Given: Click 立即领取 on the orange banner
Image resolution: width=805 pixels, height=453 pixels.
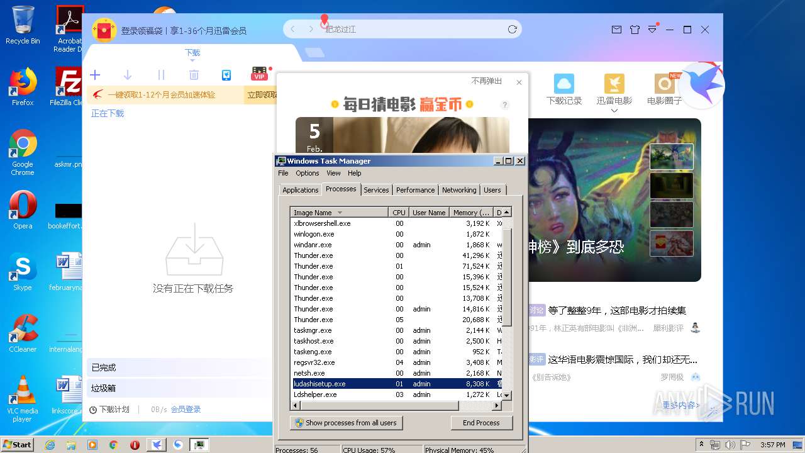Looking at the screenshot, I should [262, 95].
